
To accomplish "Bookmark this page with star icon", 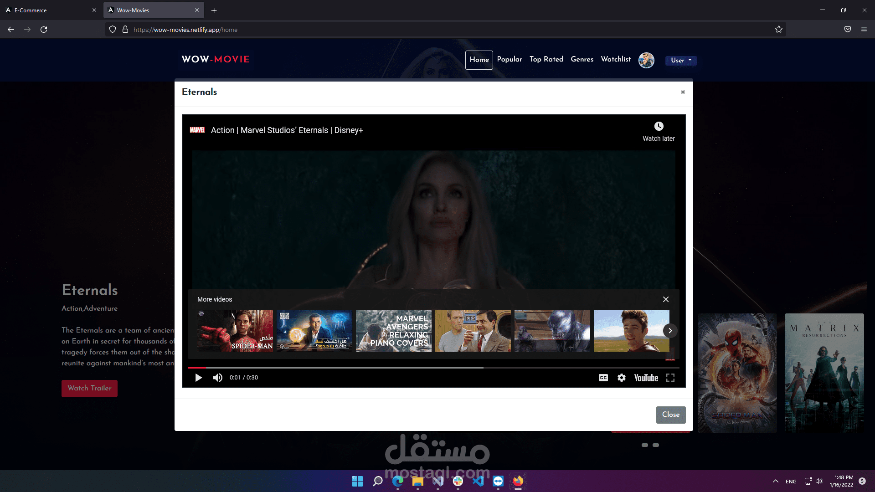I will 778,30.
